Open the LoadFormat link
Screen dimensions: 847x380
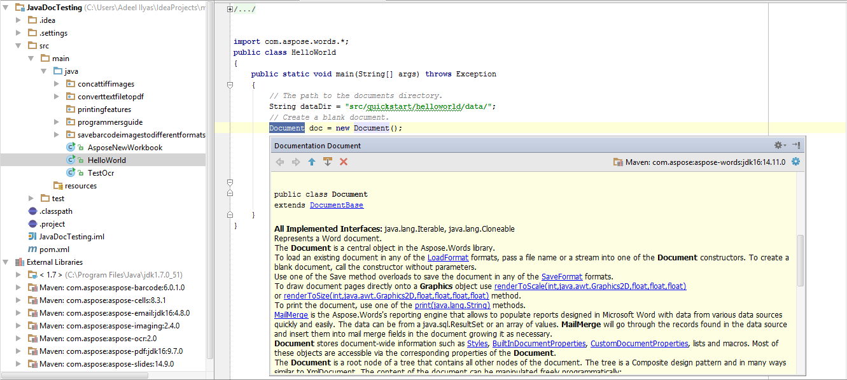pos(448,258)
